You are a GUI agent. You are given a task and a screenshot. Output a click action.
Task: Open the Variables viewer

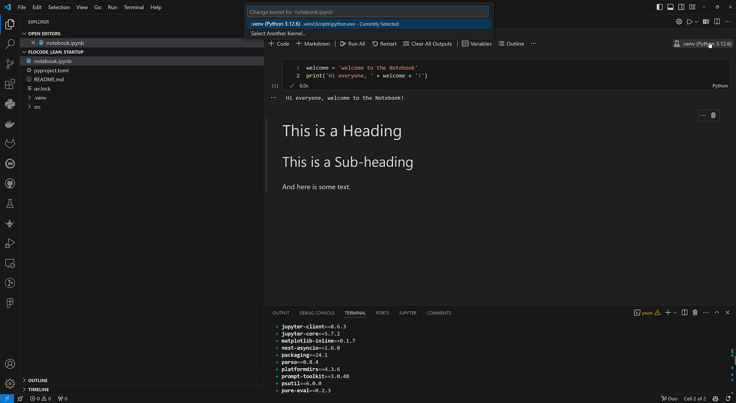476,43
